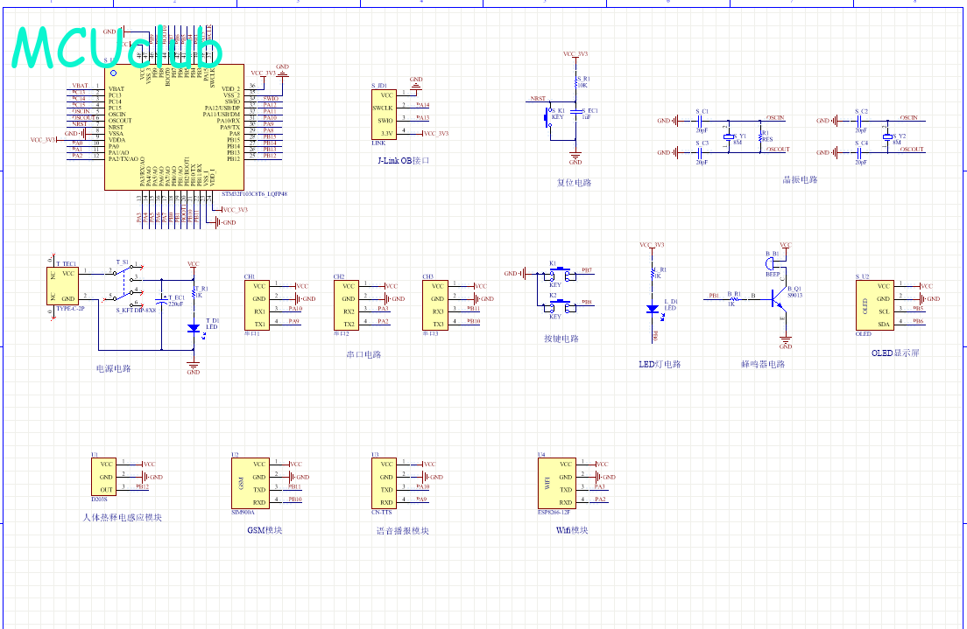Select the 语音播报模块 caption text
The width and height of the screenshot is (967, 629).
[402, 530]
